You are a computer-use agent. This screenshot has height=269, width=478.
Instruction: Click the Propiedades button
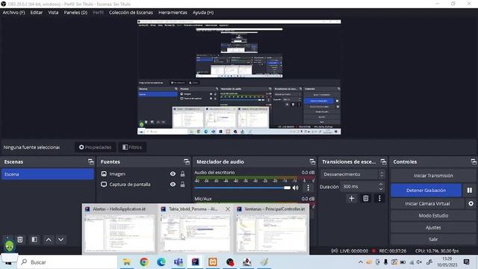(95, 147)
